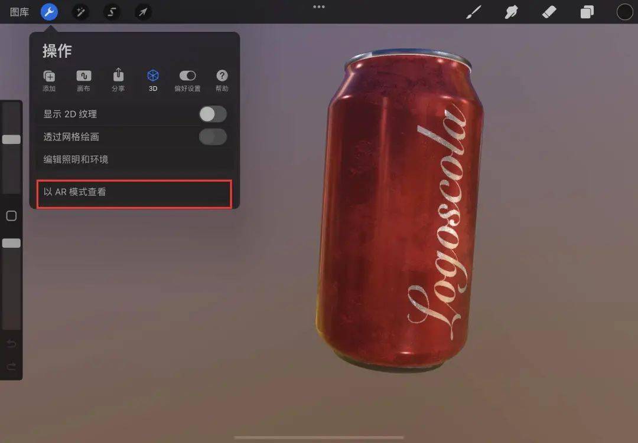The width and height of the screenshot is (638, 443).
Task: Open the 偏好设置 preferences tab
Action: pyautogui.click(x=187, y=80)
